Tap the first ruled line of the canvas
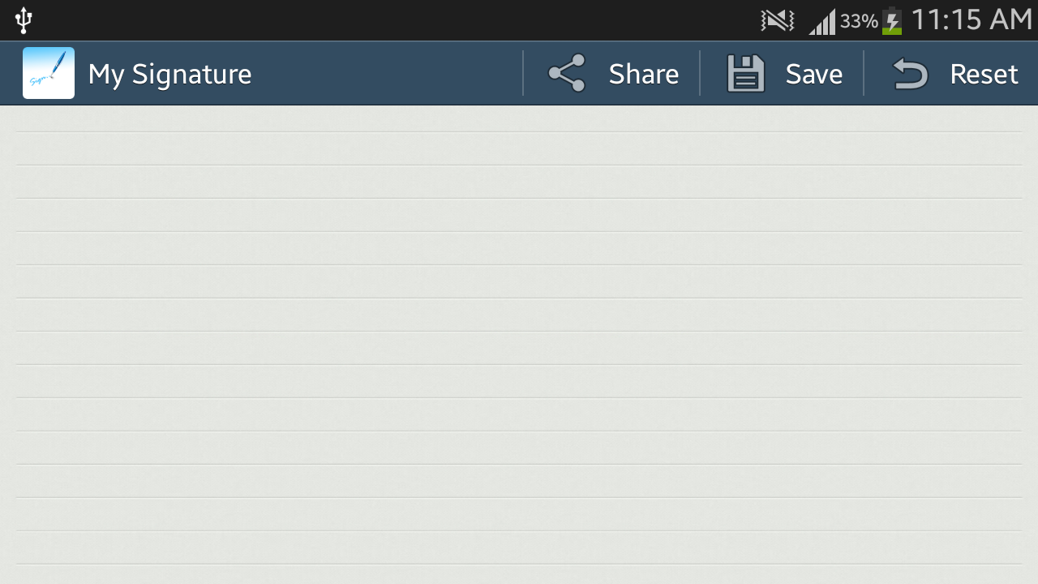 pyautogui.click(x=519, y=131)
